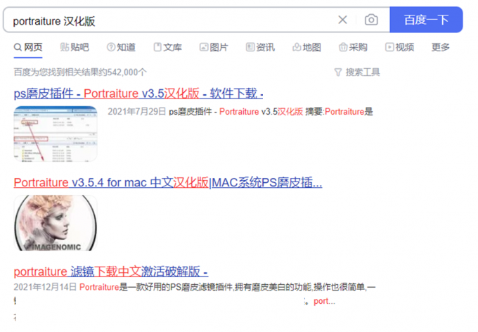Click the Imagenomic portrait thumbnail

click(56, 223)
